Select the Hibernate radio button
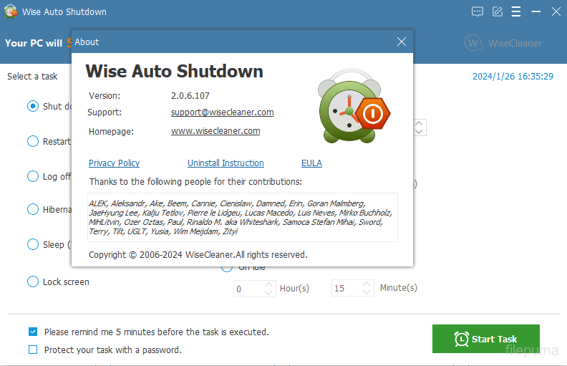Image resolution: width=567 pixels, height=366 pixels. (x=33, y=209)
